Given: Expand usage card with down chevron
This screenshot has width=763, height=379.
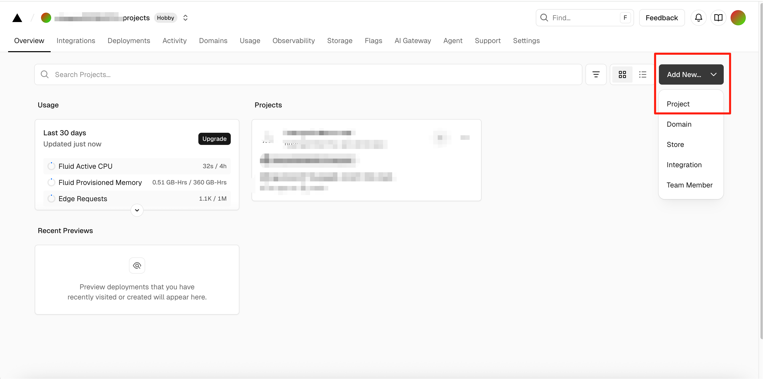Looking at the screenshot, I should (x=137, y=210).
